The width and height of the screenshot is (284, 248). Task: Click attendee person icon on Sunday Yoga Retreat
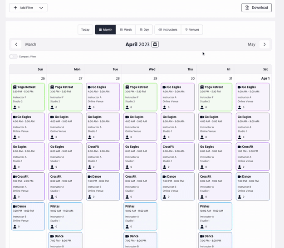[15, 107]
